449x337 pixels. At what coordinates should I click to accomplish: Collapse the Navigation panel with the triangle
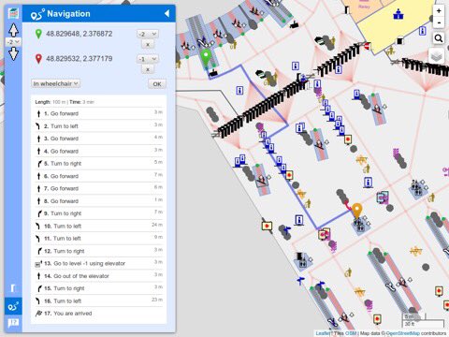[167, 13]
